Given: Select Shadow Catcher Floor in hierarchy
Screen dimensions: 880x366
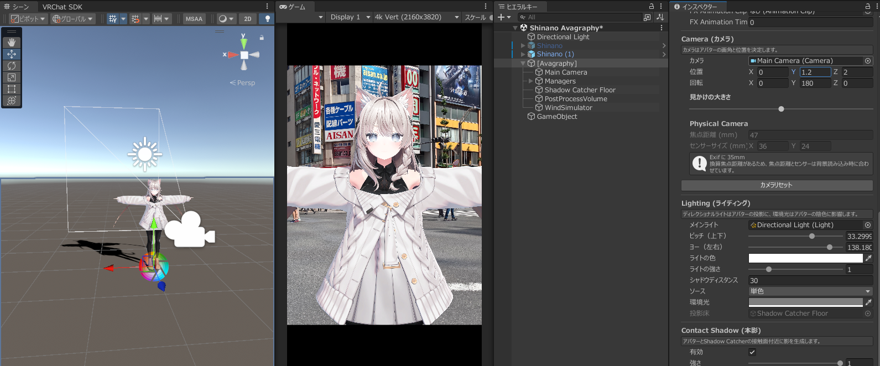Looking at the screenshot, I should pyautogui.click(x=580, y=90).
